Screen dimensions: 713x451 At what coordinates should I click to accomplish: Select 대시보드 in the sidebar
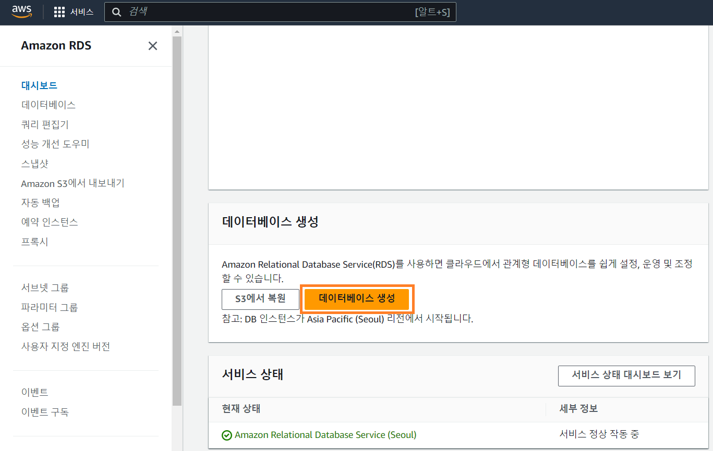(39, 85)
